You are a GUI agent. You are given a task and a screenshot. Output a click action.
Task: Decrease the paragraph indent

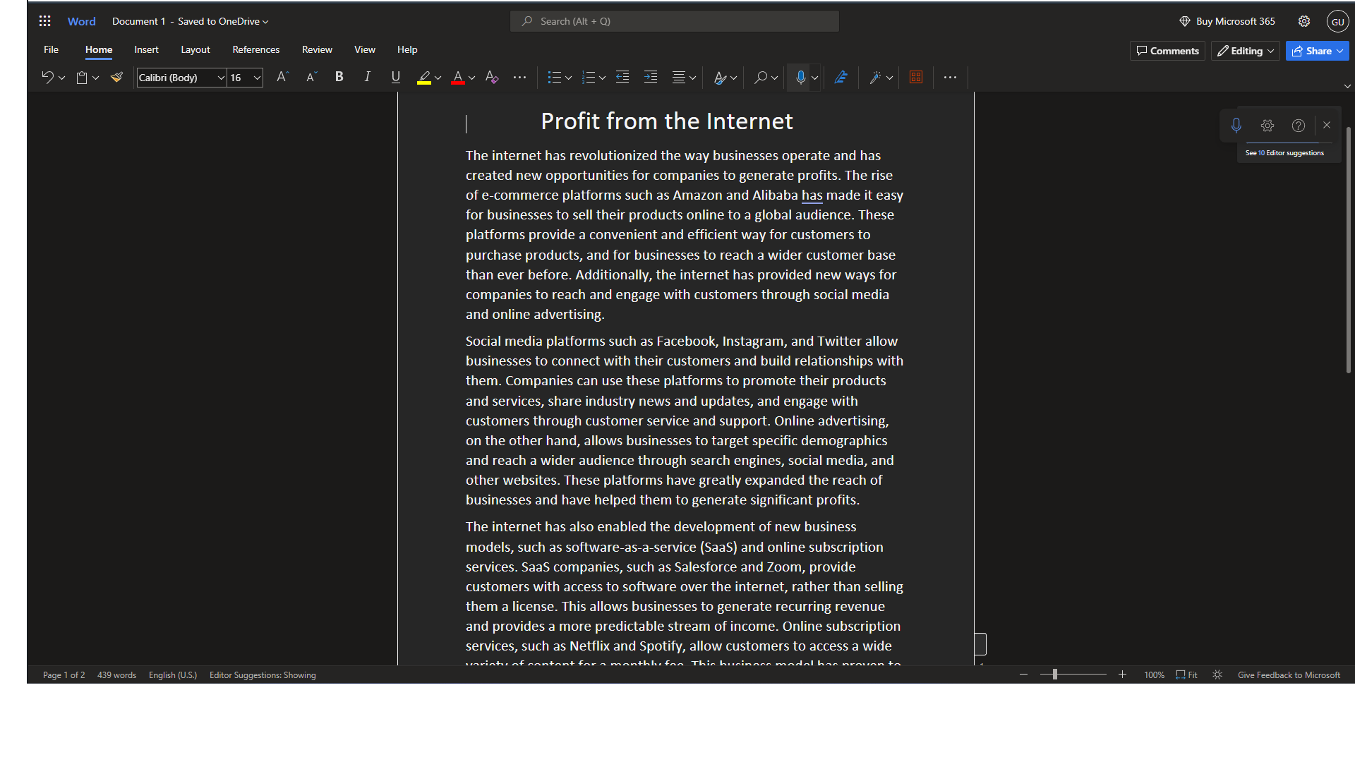[622, 78]
